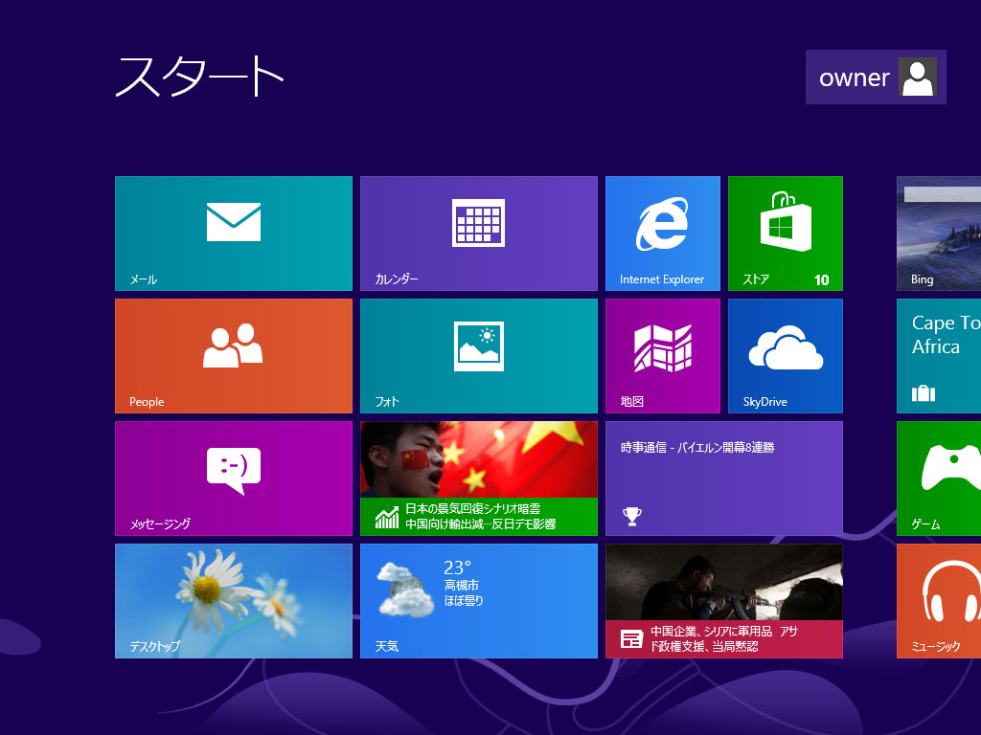Click the owner user name
Viewport: 981px width, 735px height.
[x=854, y=78]
